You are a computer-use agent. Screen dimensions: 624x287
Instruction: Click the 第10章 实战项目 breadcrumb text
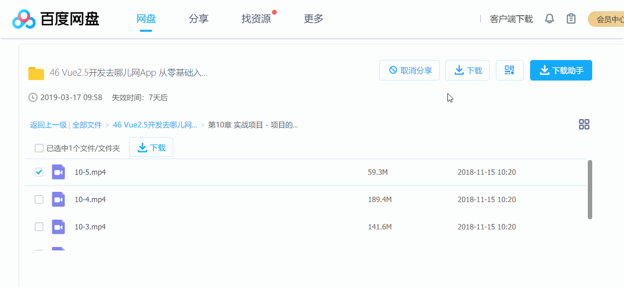pyautogui.click(x=253, y=125)
